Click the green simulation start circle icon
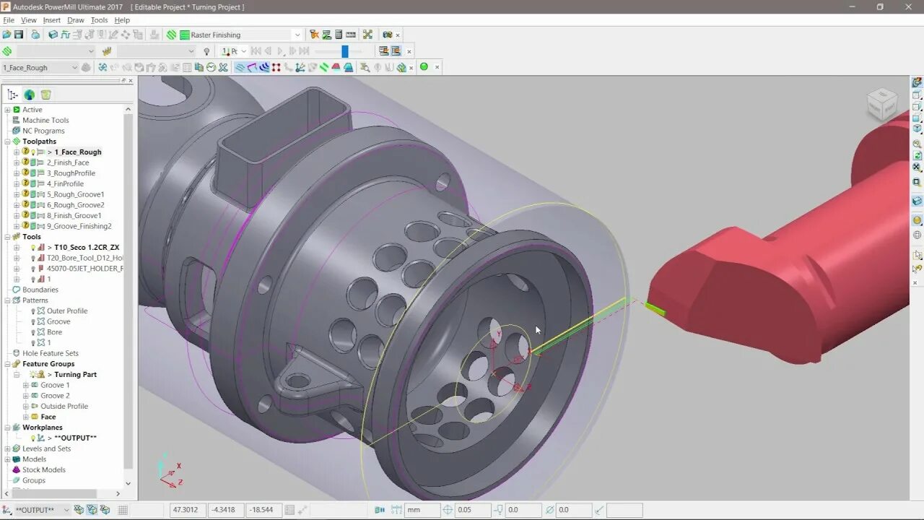The width and height of the screenshot is (924, 520). (x=424, y=66)
